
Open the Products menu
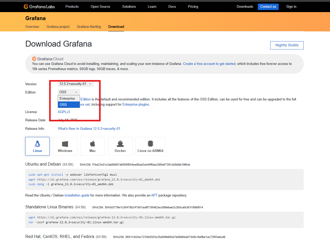(x=72, y=6)
